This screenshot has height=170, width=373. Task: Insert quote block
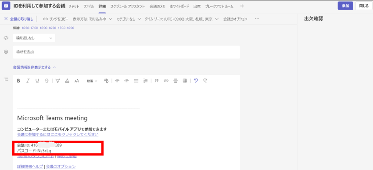pos(157,81)
